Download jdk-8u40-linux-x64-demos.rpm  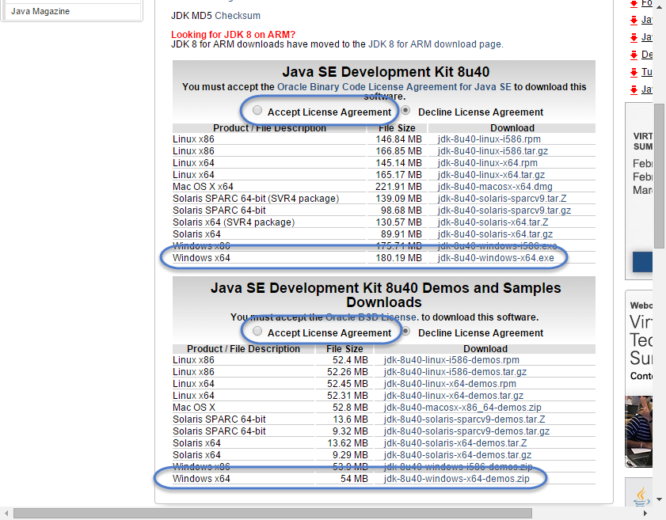(450, 384)
